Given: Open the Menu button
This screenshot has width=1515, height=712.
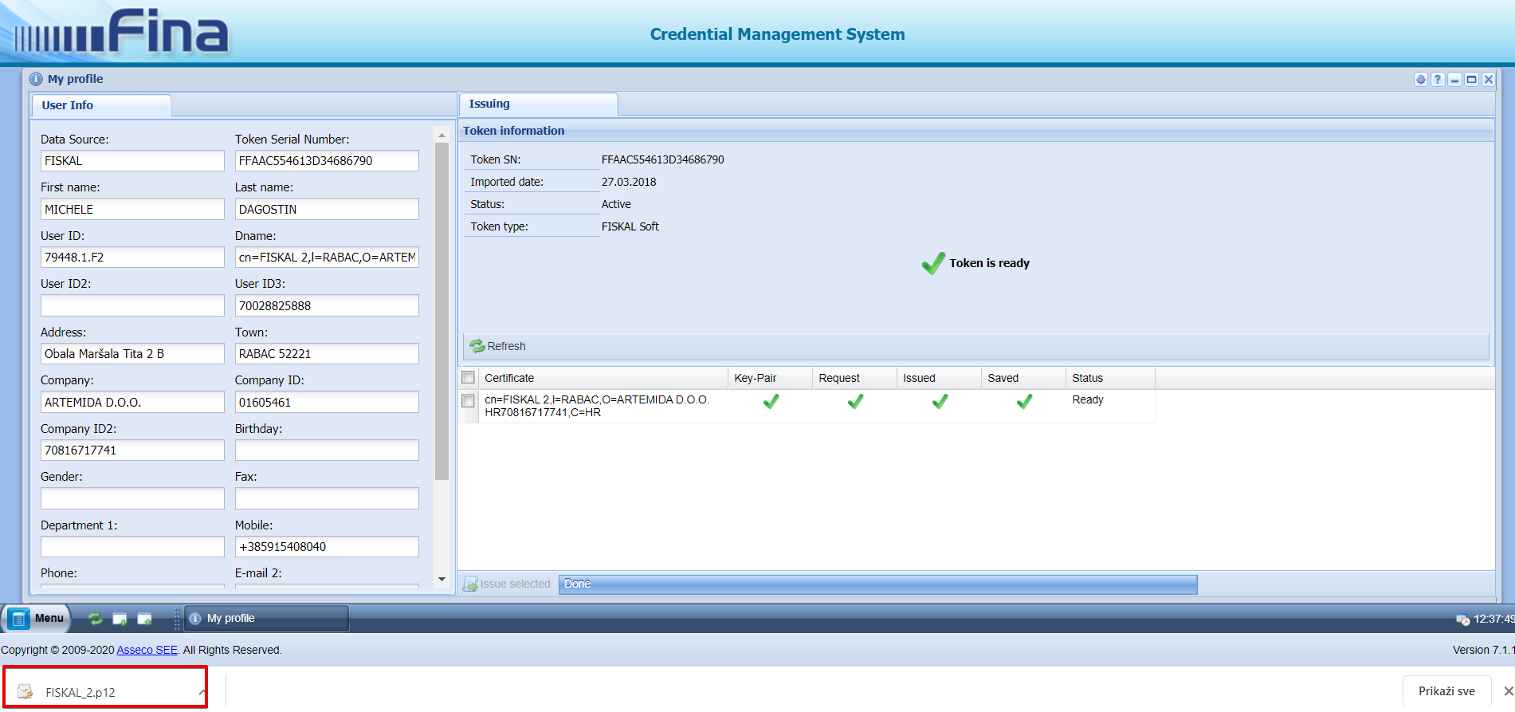Looking at the screenshot, I should [x=37, y=618].
